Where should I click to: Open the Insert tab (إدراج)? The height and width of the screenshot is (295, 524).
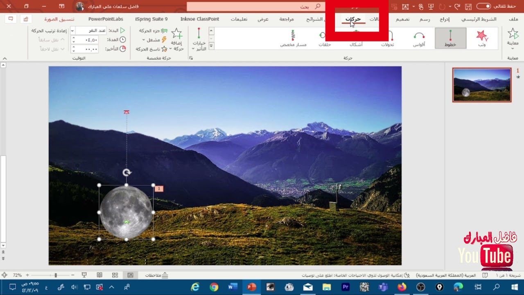click(x=445, y=19)
